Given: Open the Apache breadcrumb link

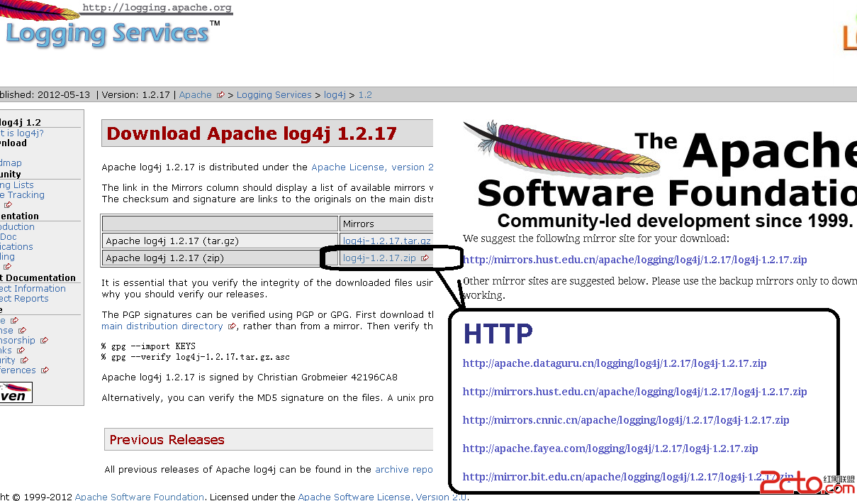Looking at the screenshot, I should [x=196, y=94].
